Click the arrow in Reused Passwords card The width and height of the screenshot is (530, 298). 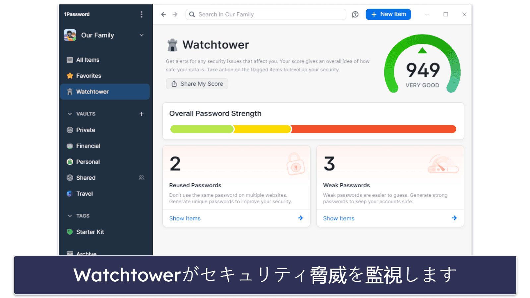[x=300, y=218]
